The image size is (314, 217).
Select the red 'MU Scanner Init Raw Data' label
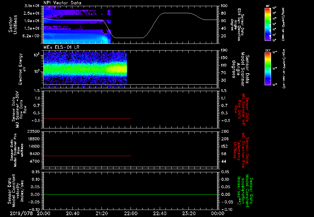point(241,109)
